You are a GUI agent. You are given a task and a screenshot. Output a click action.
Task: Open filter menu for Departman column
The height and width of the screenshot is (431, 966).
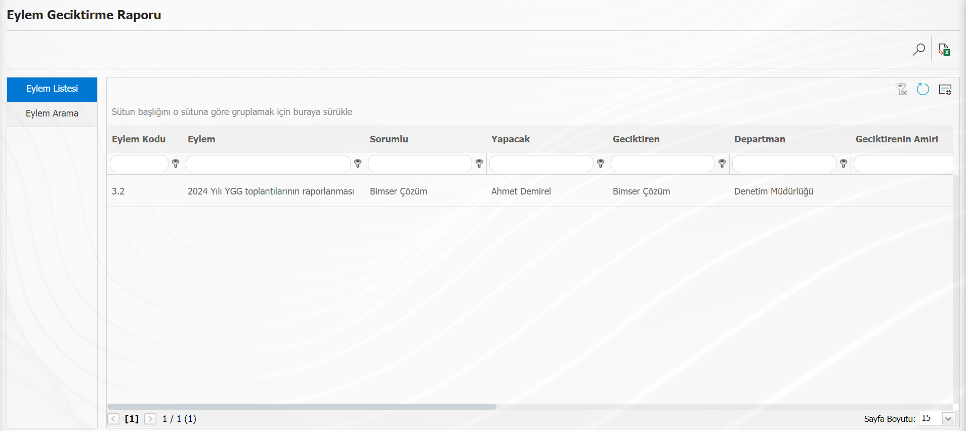[844, 164]
